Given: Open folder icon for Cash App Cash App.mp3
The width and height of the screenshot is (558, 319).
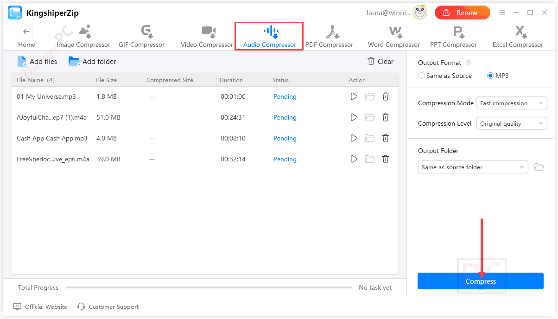Looking at the screenshot, I should click(x=370, y=138).
